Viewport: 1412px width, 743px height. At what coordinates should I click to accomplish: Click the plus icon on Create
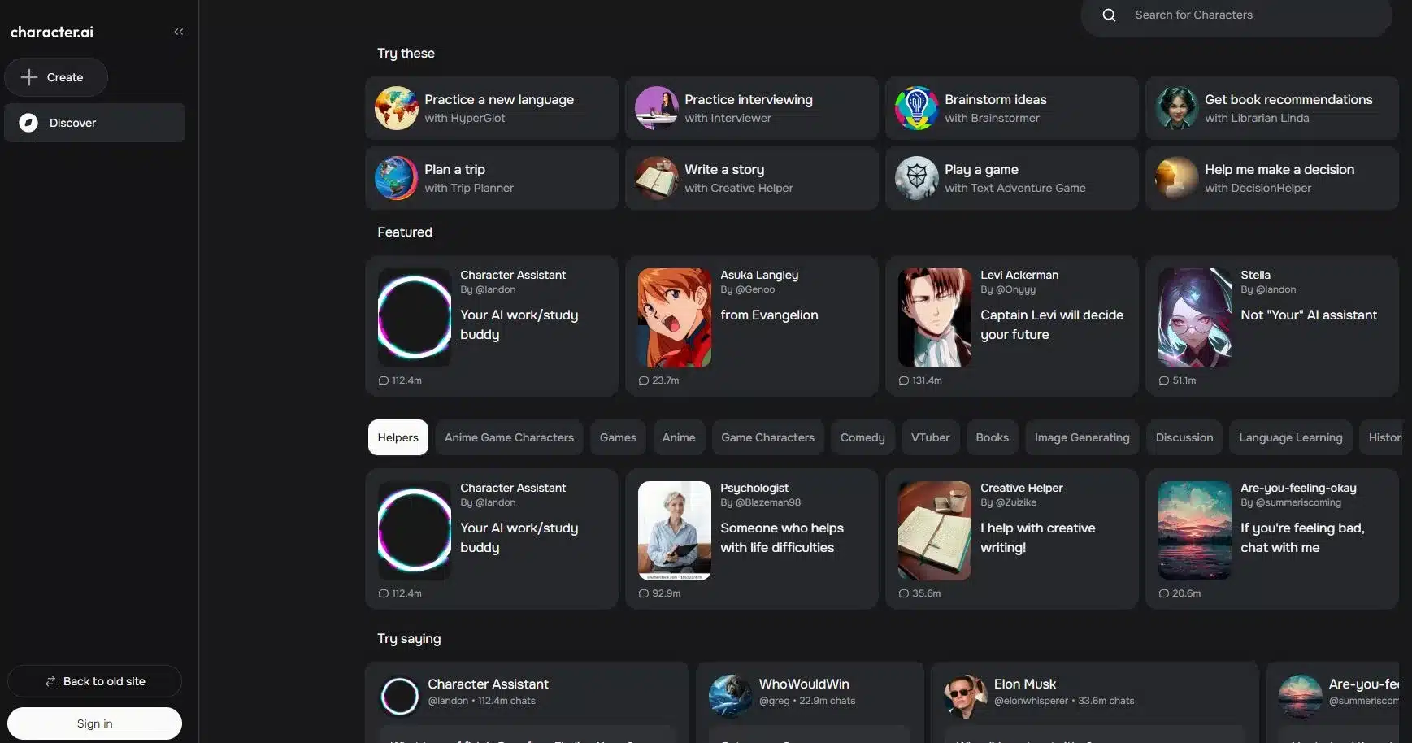(x=29, y=77)
